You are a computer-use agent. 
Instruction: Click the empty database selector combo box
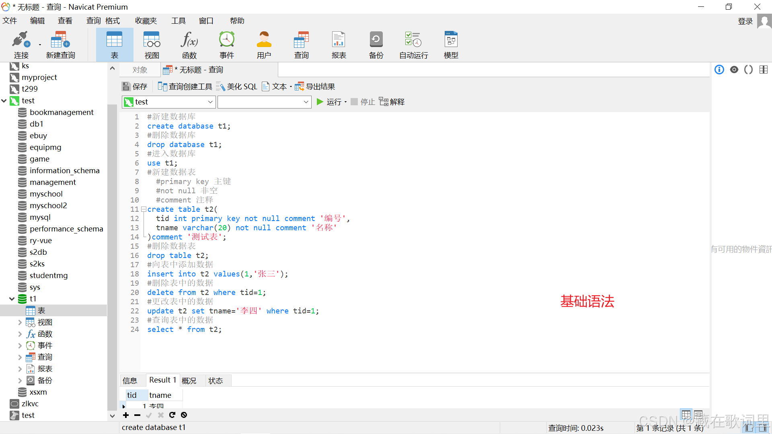(264, 102)
